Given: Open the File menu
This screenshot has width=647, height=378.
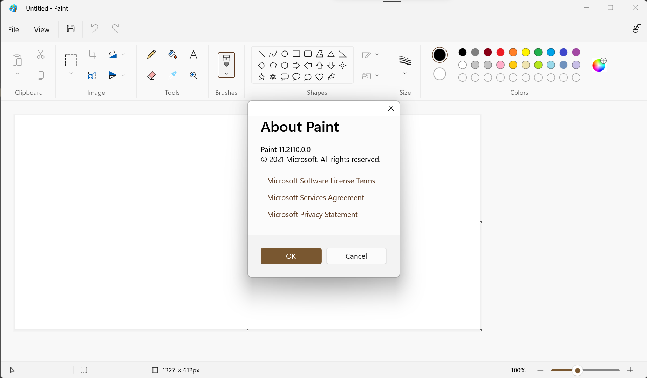Looking at the screenshot, I should tap(14, 30).
